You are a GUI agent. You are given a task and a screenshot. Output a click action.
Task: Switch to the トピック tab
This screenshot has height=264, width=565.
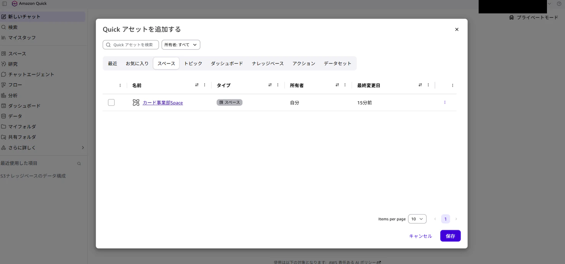pos(193,64)
